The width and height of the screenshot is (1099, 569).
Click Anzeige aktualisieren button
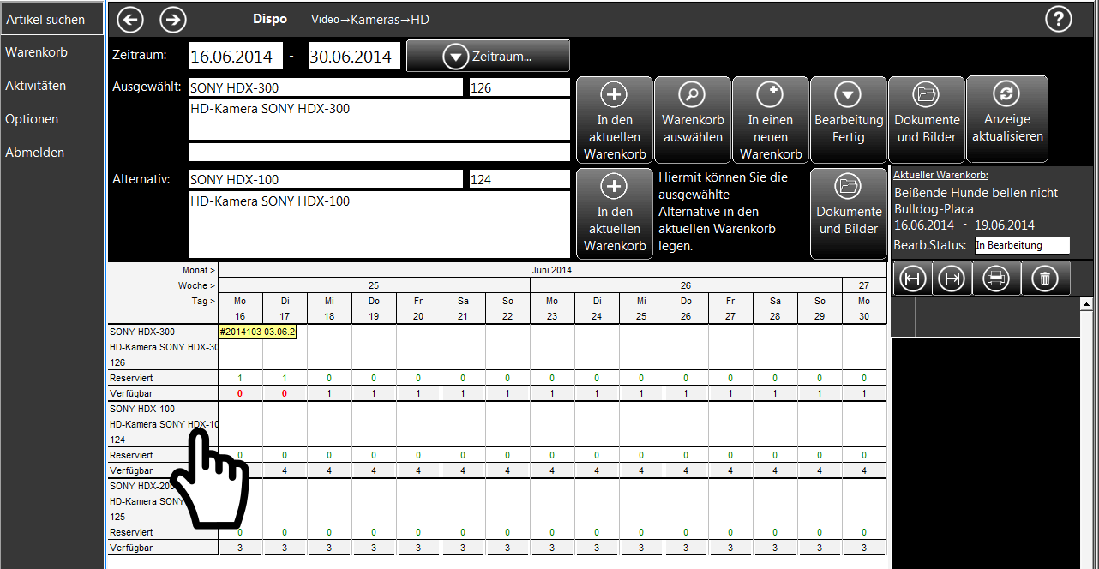click(1007, 120)
